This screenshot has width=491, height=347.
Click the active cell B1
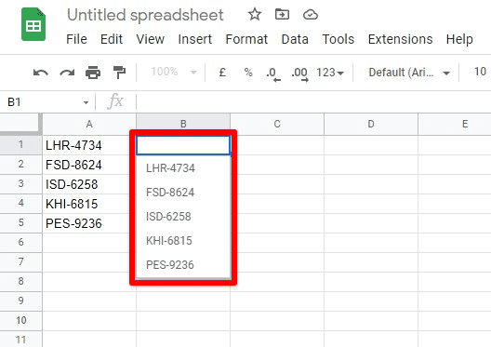point(183,145)
